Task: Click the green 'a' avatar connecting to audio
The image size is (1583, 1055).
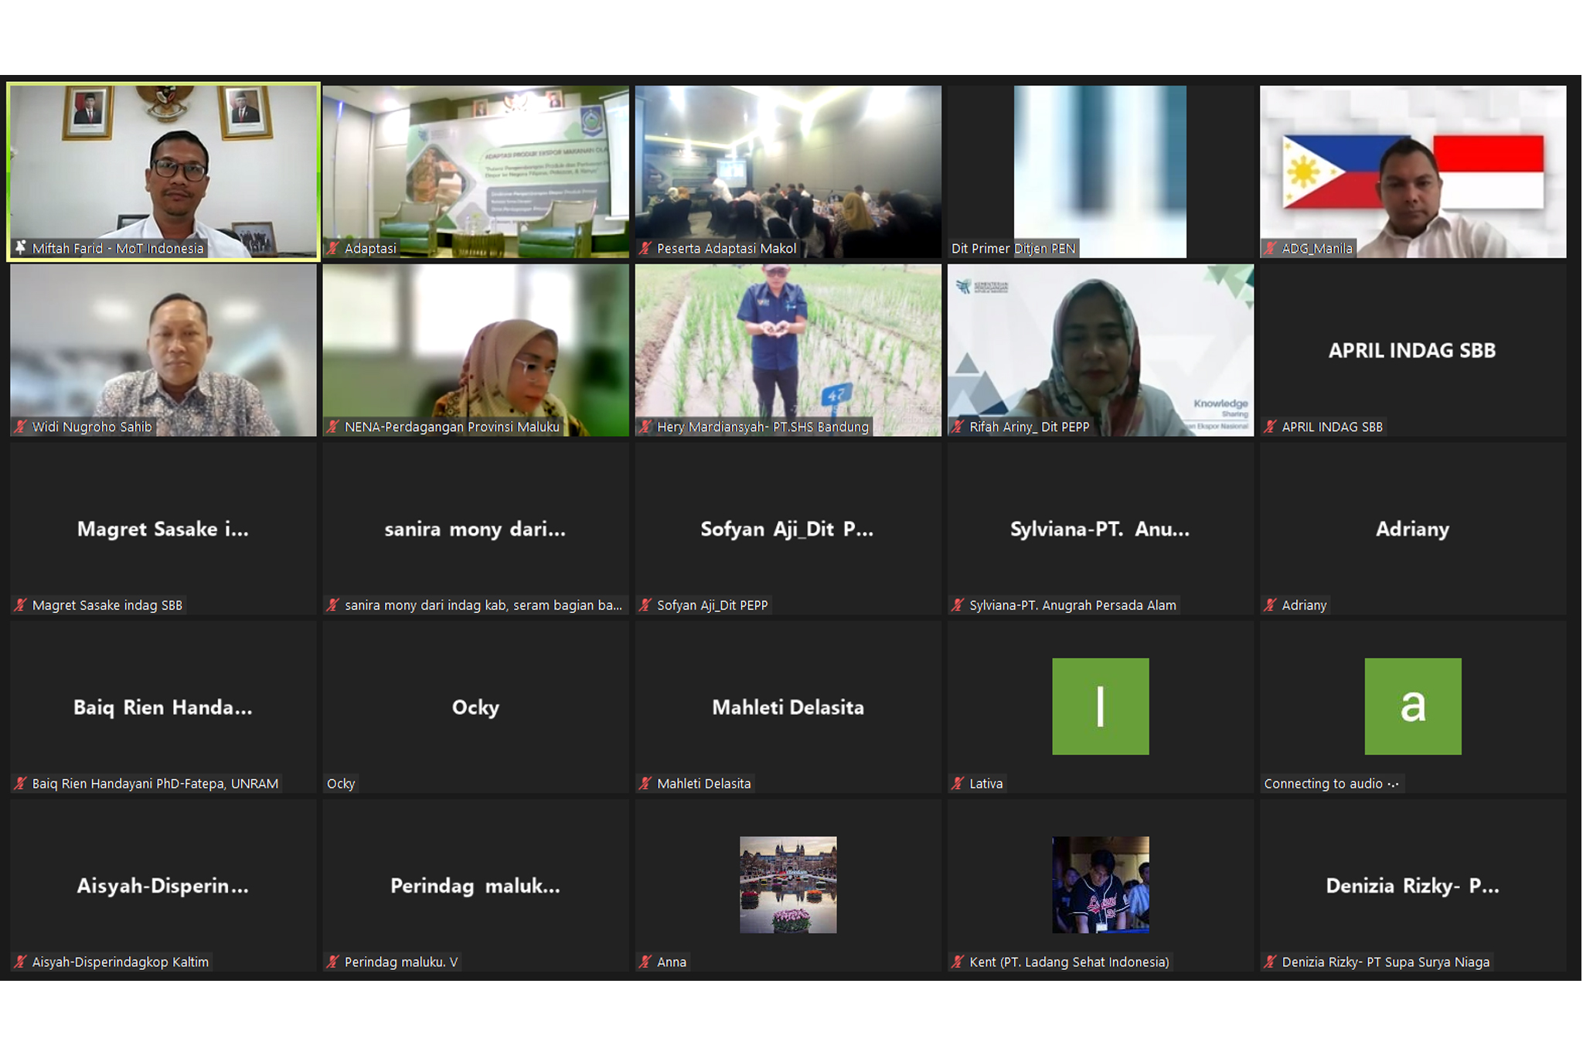Action: (x=1412, y=706)
